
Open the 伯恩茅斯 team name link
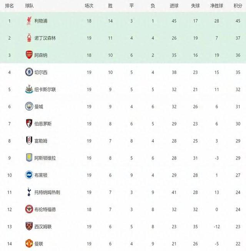[x=43, y=124]
